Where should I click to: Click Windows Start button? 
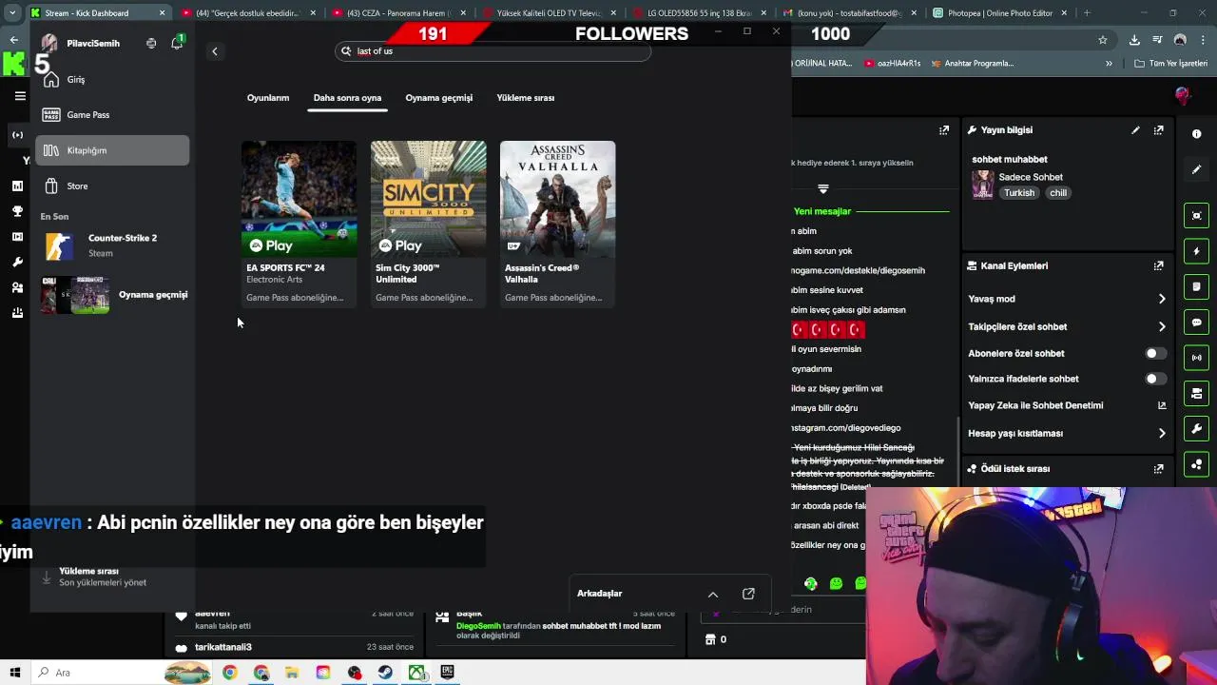coord(15,673)
